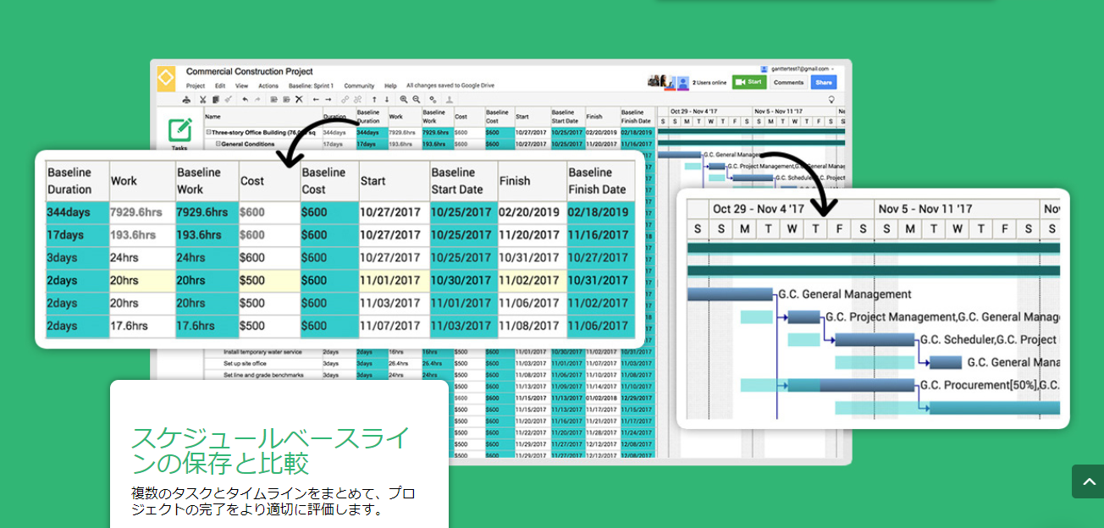Screen dimensions: 1104x528
Task: Click the blue Share button
Action: (x=823, y=82)
